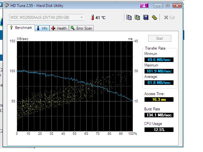Click the Exit button

169,17
